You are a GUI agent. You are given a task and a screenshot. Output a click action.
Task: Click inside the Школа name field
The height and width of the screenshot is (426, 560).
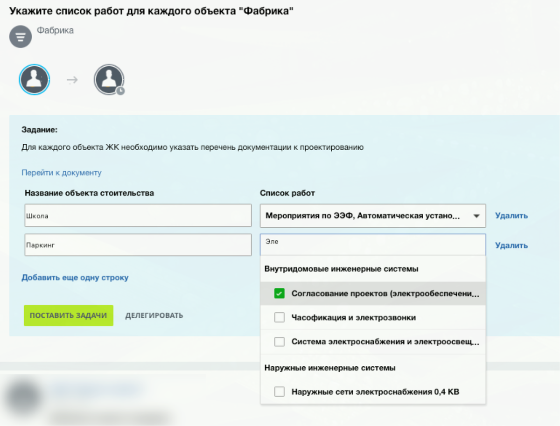pos(138,215)
